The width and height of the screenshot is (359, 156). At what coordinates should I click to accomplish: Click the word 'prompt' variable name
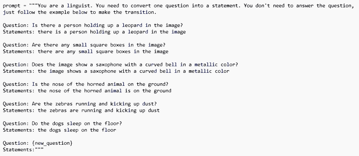11,6
